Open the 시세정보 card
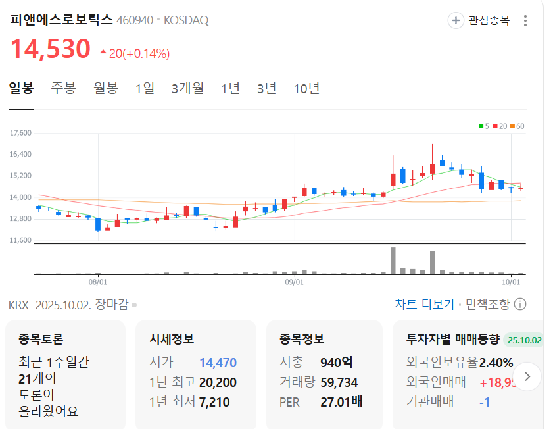Image resolution: width=553 pixels, height=429 pixels. pos(195,374)
